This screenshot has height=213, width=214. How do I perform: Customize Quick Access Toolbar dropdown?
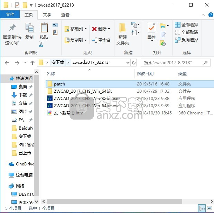coord(31,6)
